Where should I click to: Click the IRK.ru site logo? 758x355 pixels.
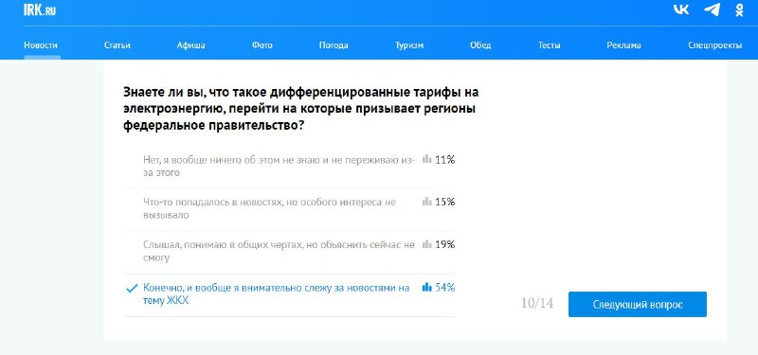[x=40, y=10]
